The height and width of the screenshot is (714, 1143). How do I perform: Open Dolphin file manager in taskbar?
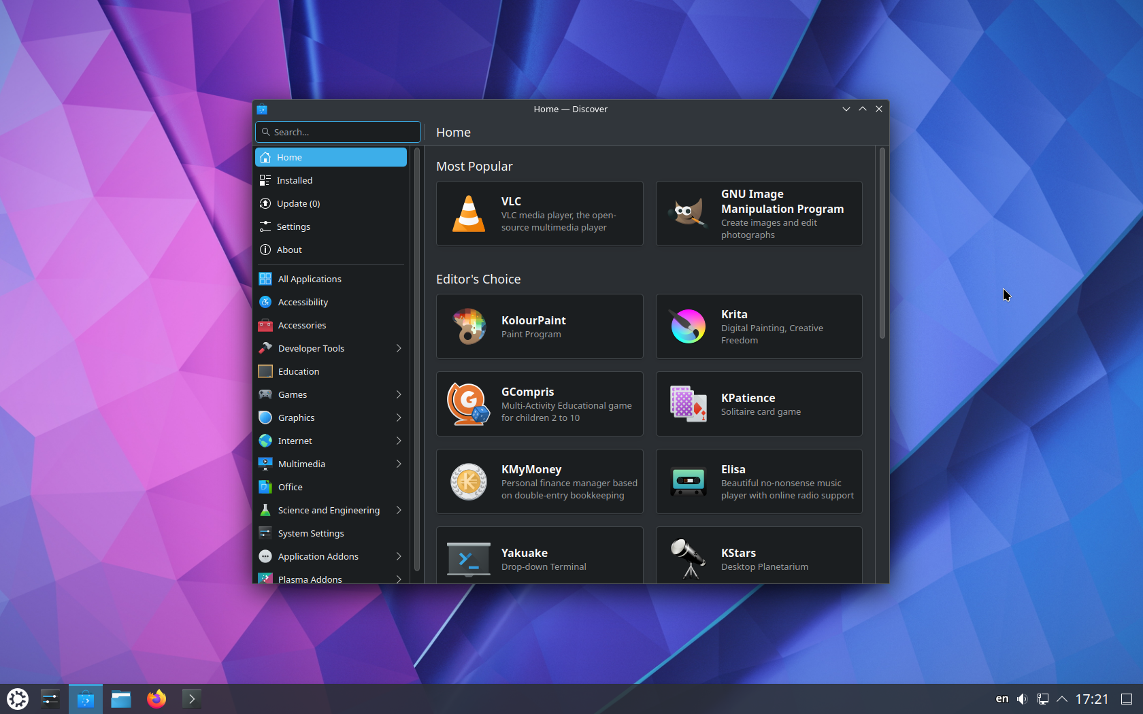121,699
